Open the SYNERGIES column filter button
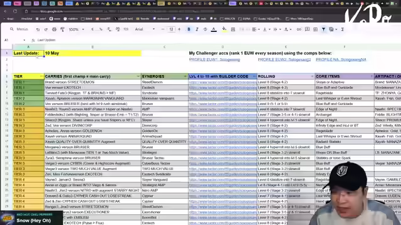 (x=185, y=76)
